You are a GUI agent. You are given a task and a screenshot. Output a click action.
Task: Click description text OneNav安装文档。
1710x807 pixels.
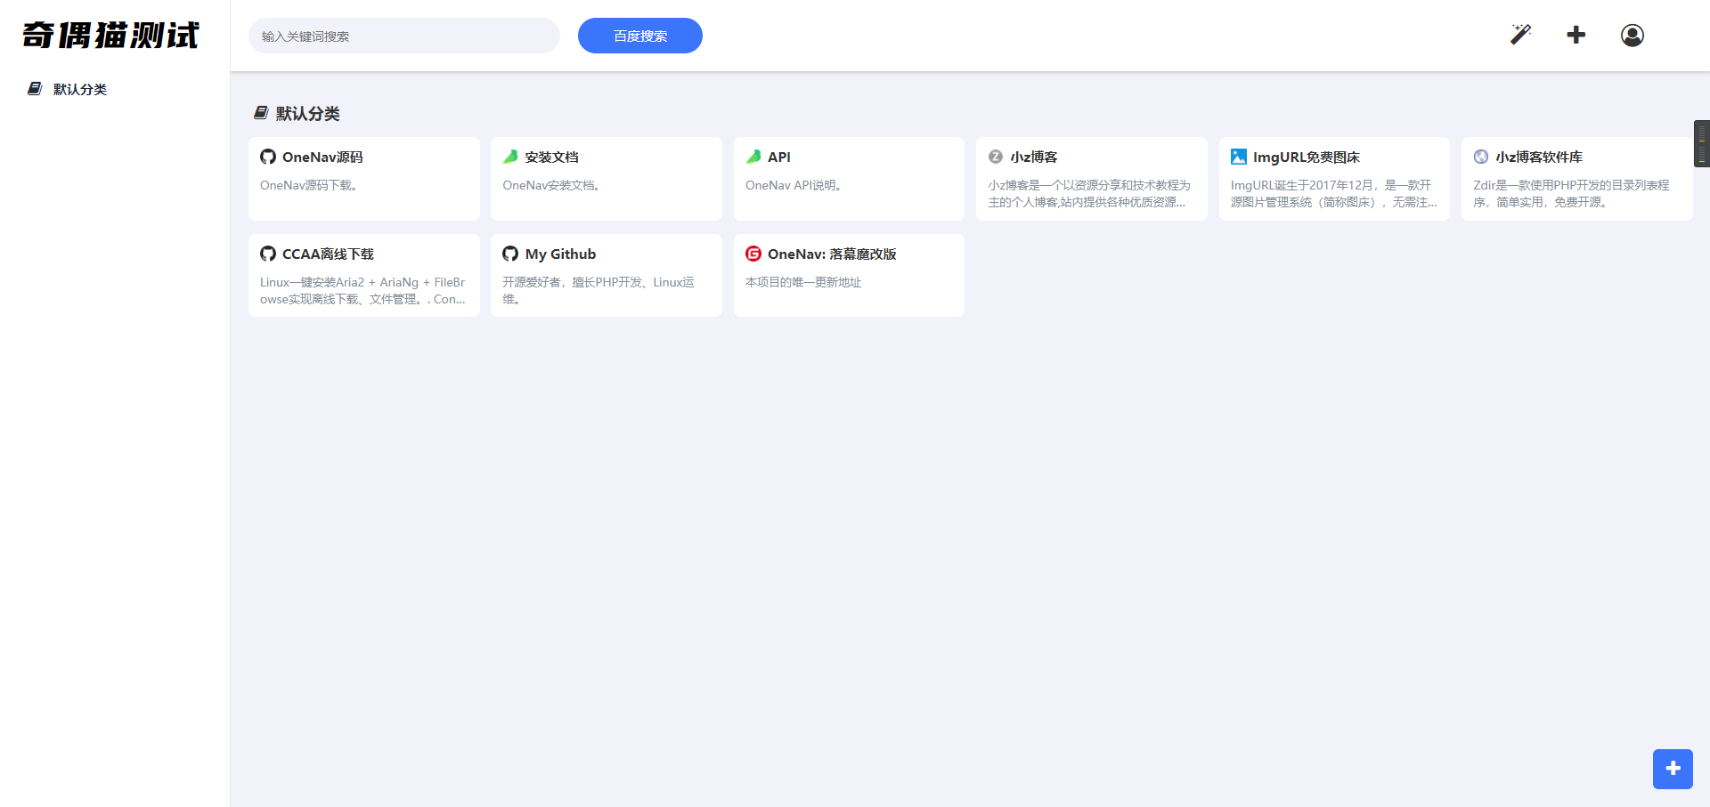551,185
